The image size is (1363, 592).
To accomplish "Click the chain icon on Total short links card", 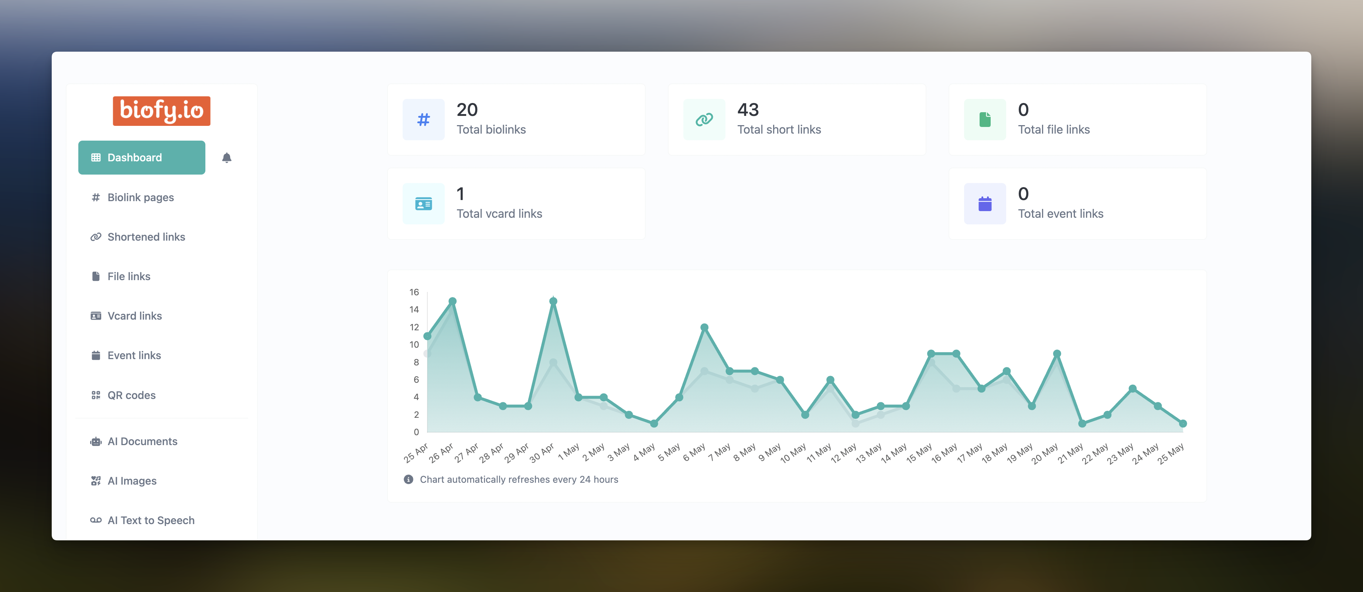I will tap(704, 120).
